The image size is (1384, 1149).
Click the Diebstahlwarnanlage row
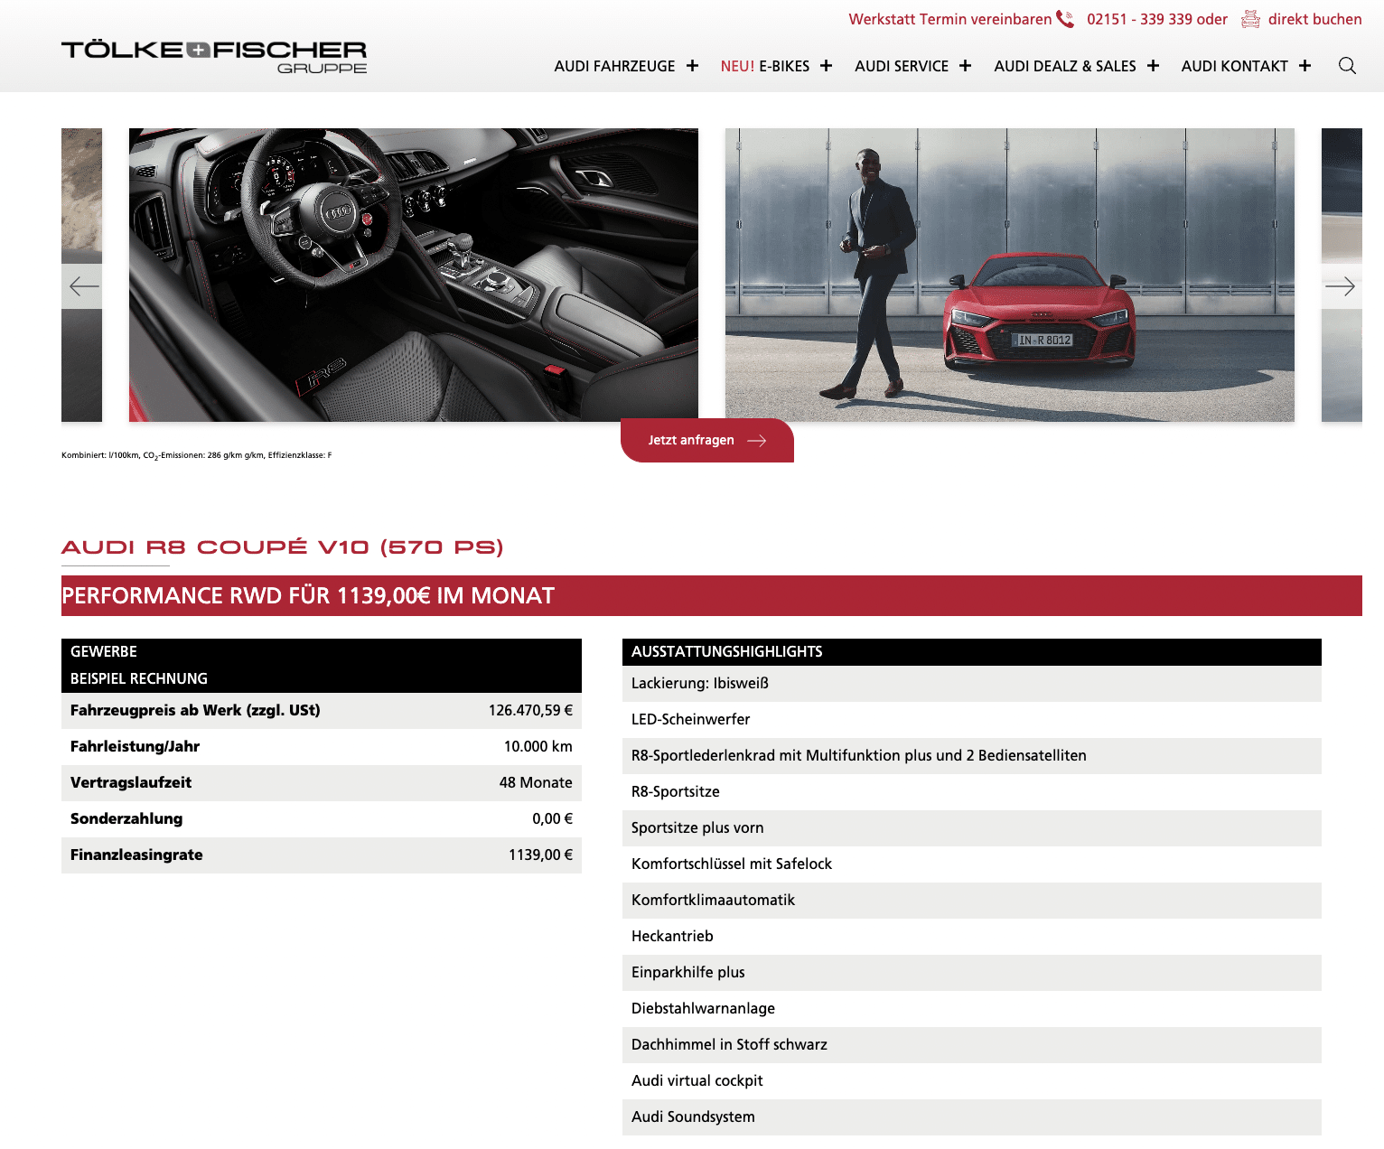tap(972, 1009)
